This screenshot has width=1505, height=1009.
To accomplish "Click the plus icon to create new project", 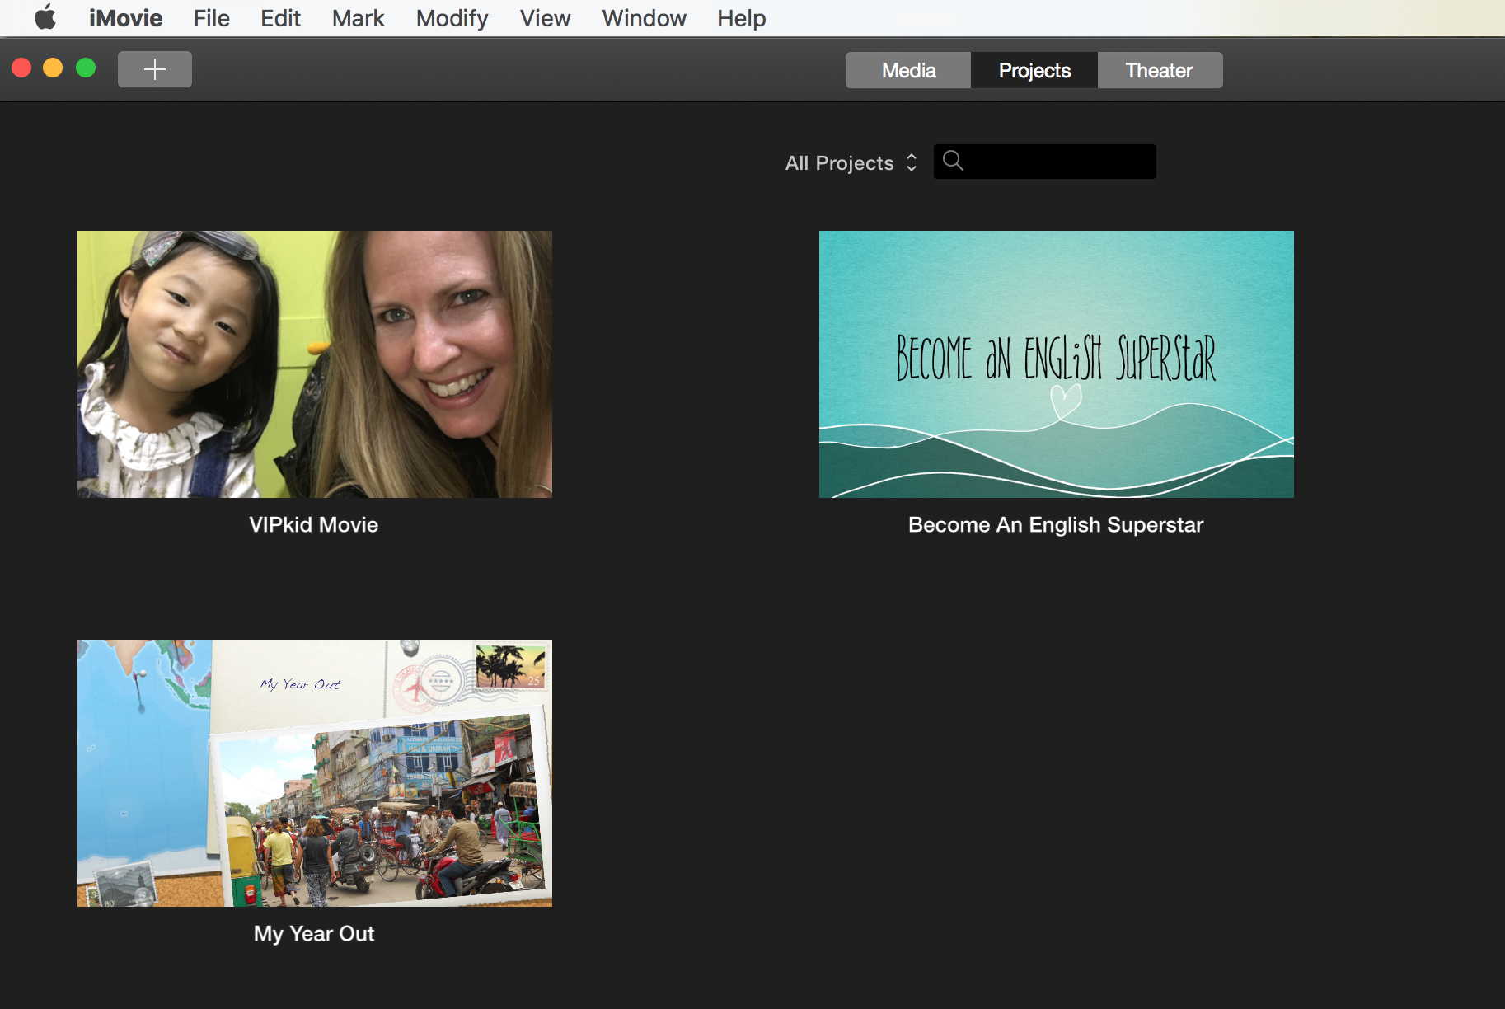I will 154,69.
